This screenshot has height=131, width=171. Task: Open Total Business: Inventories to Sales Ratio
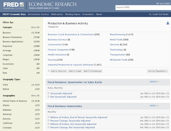click(x=75, y=82)
